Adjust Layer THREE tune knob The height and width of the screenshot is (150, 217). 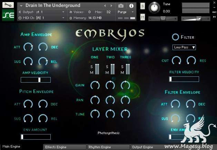click(125, 114)
